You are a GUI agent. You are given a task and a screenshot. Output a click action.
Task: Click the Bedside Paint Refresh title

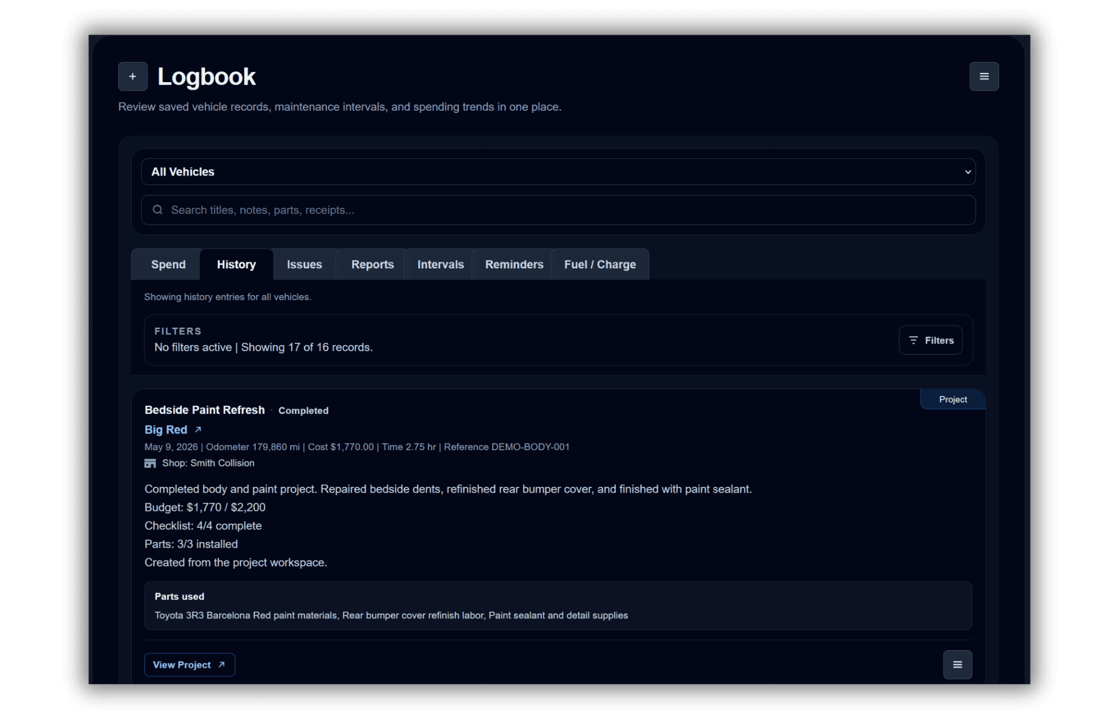[205, 410]
